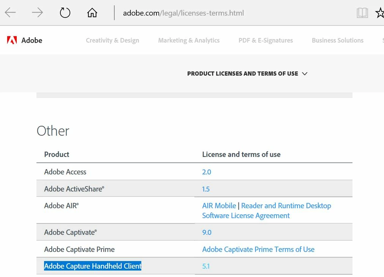Image resolution: width=384 pixels, height=277 pixels.
Task: Open the Creativity & Design menu
Action: coord(112,40)
